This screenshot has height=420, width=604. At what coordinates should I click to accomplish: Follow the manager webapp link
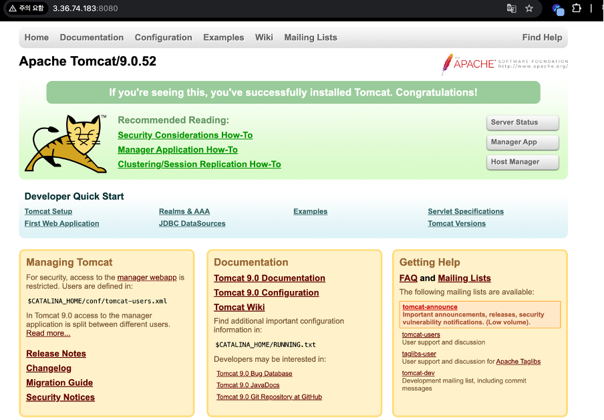(x=147, y=278)
